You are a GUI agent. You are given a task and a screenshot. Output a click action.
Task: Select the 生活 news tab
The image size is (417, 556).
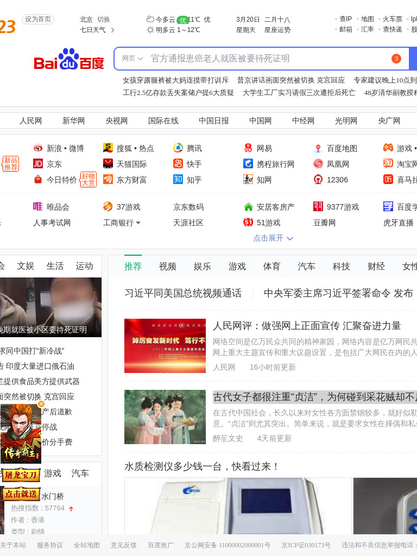(x=55, y=266)
